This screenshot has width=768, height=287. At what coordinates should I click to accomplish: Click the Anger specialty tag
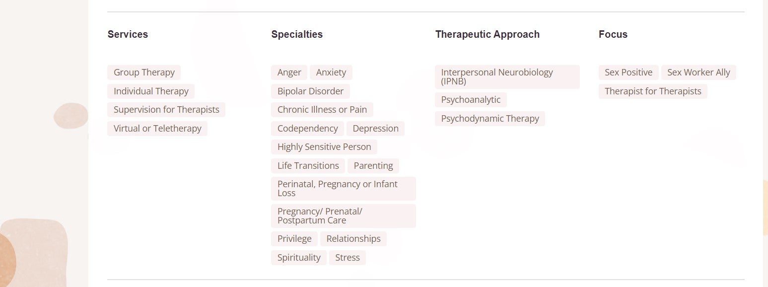pos(289,72)
